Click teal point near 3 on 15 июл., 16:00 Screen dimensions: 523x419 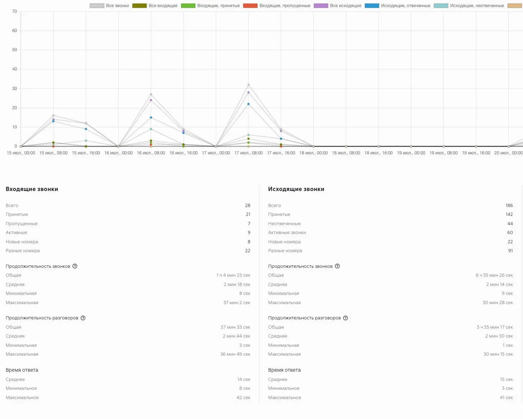pos(86,140)
